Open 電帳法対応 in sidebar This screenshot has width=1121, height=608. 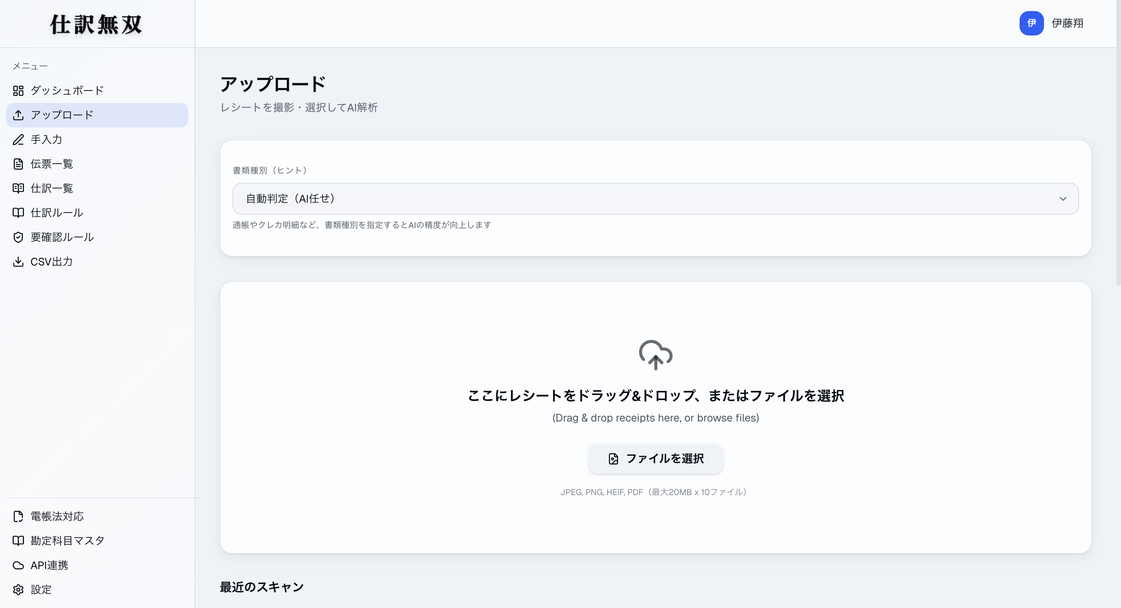coord(97,516)
